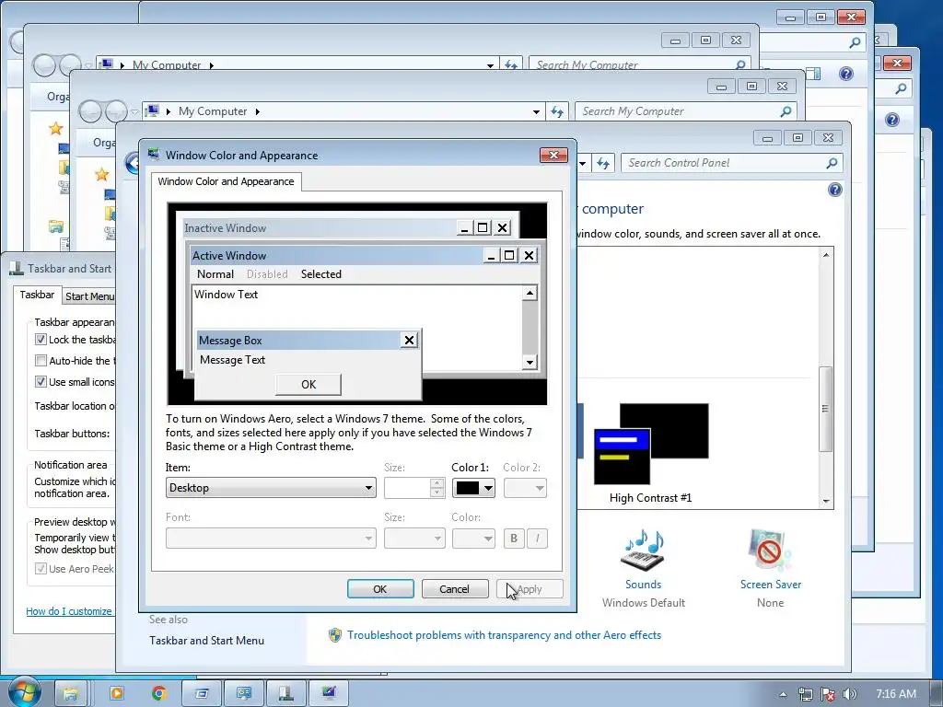Click the Message Box title in the preview

click(230, 341)
